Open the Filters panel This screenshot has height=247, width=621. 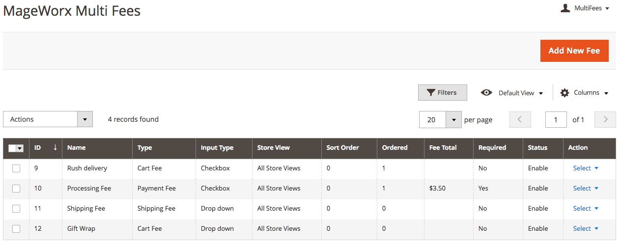click(442, 92)
